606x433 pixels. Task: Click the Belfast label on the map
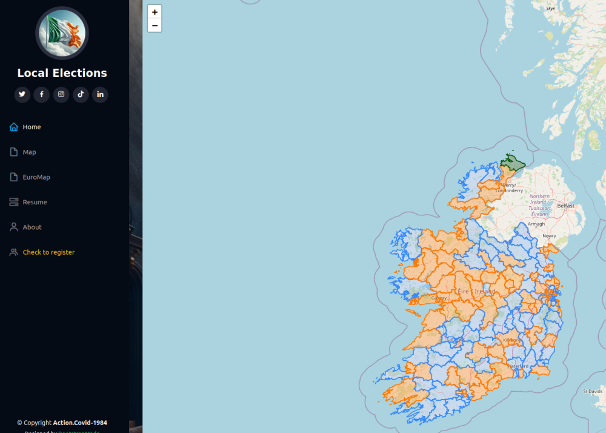tap(565, 206)
